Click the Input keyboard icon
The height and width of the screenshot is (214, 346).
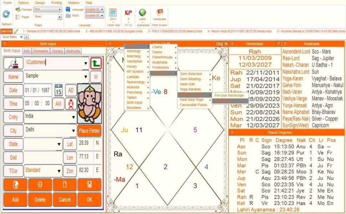tap(68, 15)
